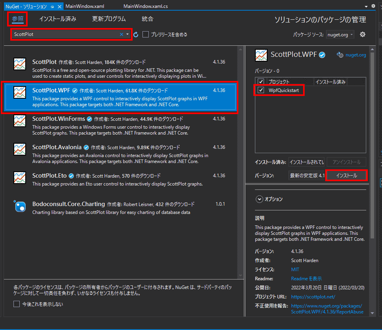Open document window options gear
The height and width of the screenshot is (330, 382).
(373, 6)
